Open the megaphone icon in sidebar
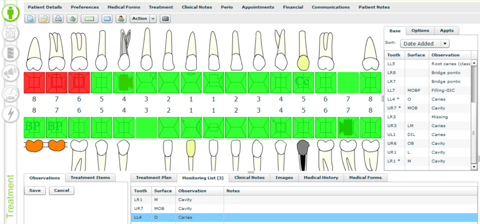The image size is (480, 224). tap(10, 73)
